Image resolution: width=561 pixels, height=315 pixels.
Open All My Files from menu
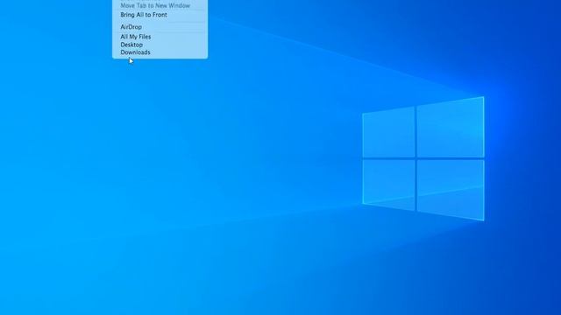160,37
